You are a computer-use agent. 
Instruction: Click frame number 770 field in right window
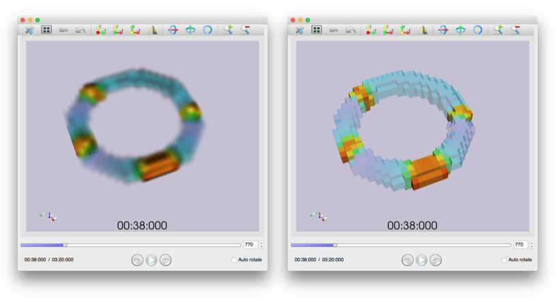(520, 245)
